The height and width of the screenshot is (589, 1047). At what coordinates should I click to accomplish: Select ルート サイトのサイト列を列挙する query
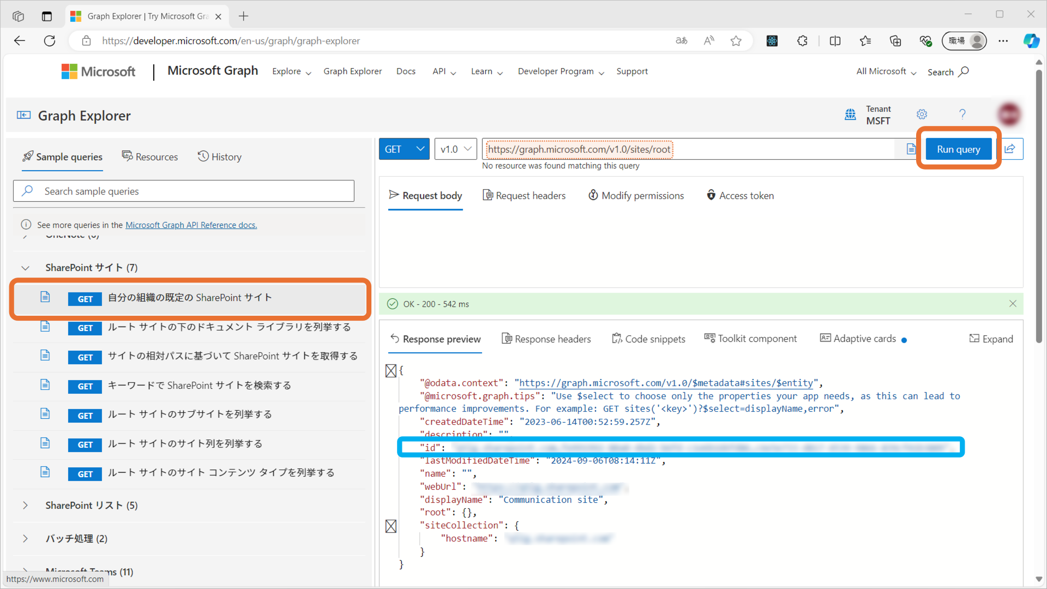tap(190, 444)
